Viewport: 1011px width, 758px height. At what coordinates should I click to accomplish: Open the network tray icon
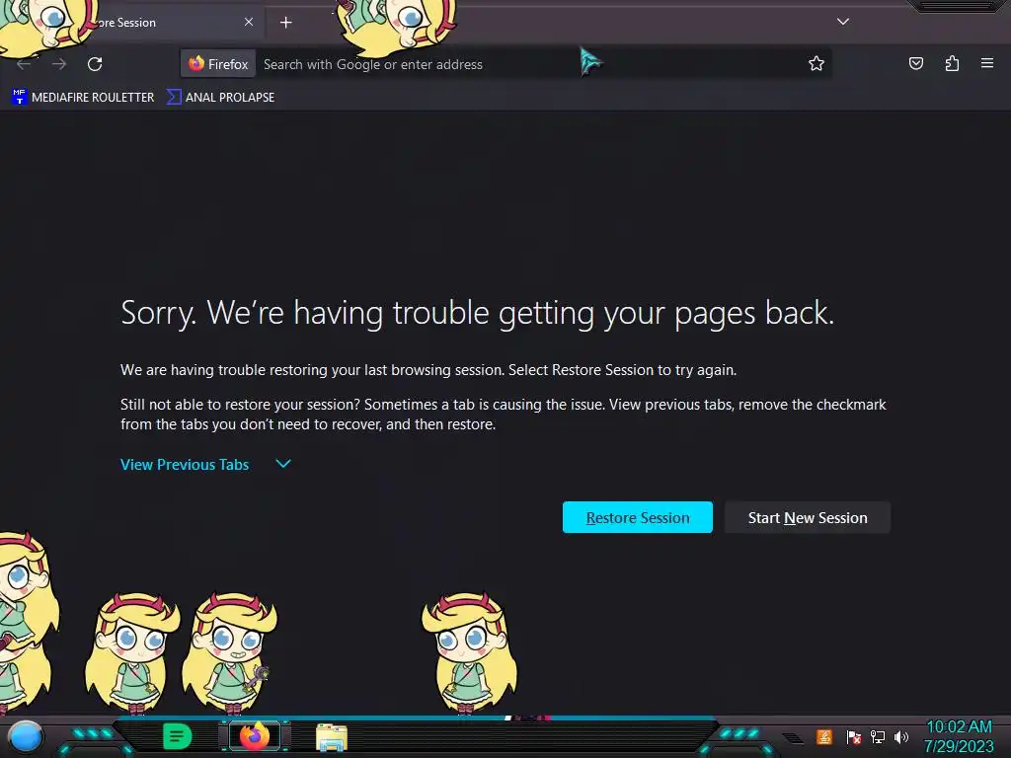click(877, 736)
